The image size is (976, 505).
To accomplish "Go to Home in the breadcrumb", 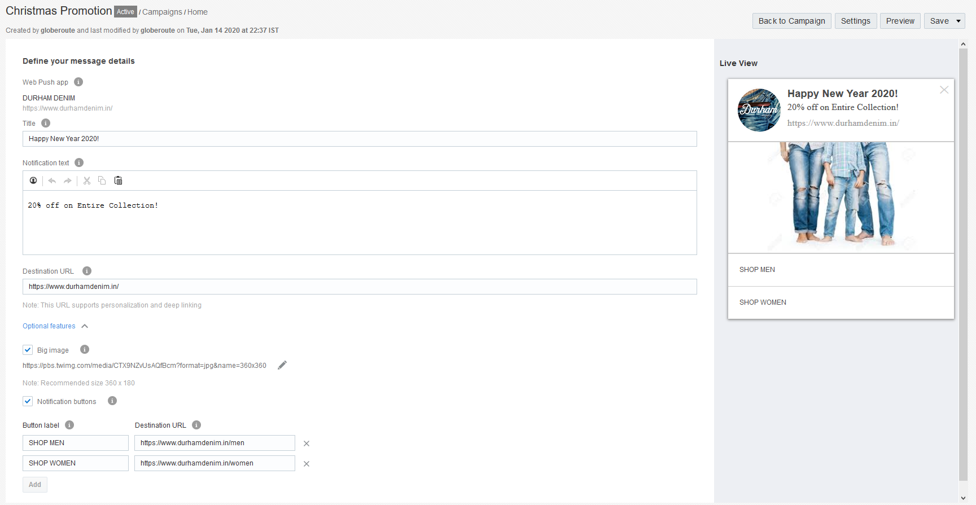I will click(x=198, y=12).
